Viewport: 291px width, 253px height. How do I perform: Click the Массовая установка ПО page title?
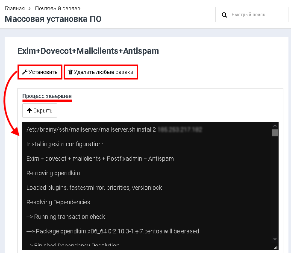tap(53, 19)
